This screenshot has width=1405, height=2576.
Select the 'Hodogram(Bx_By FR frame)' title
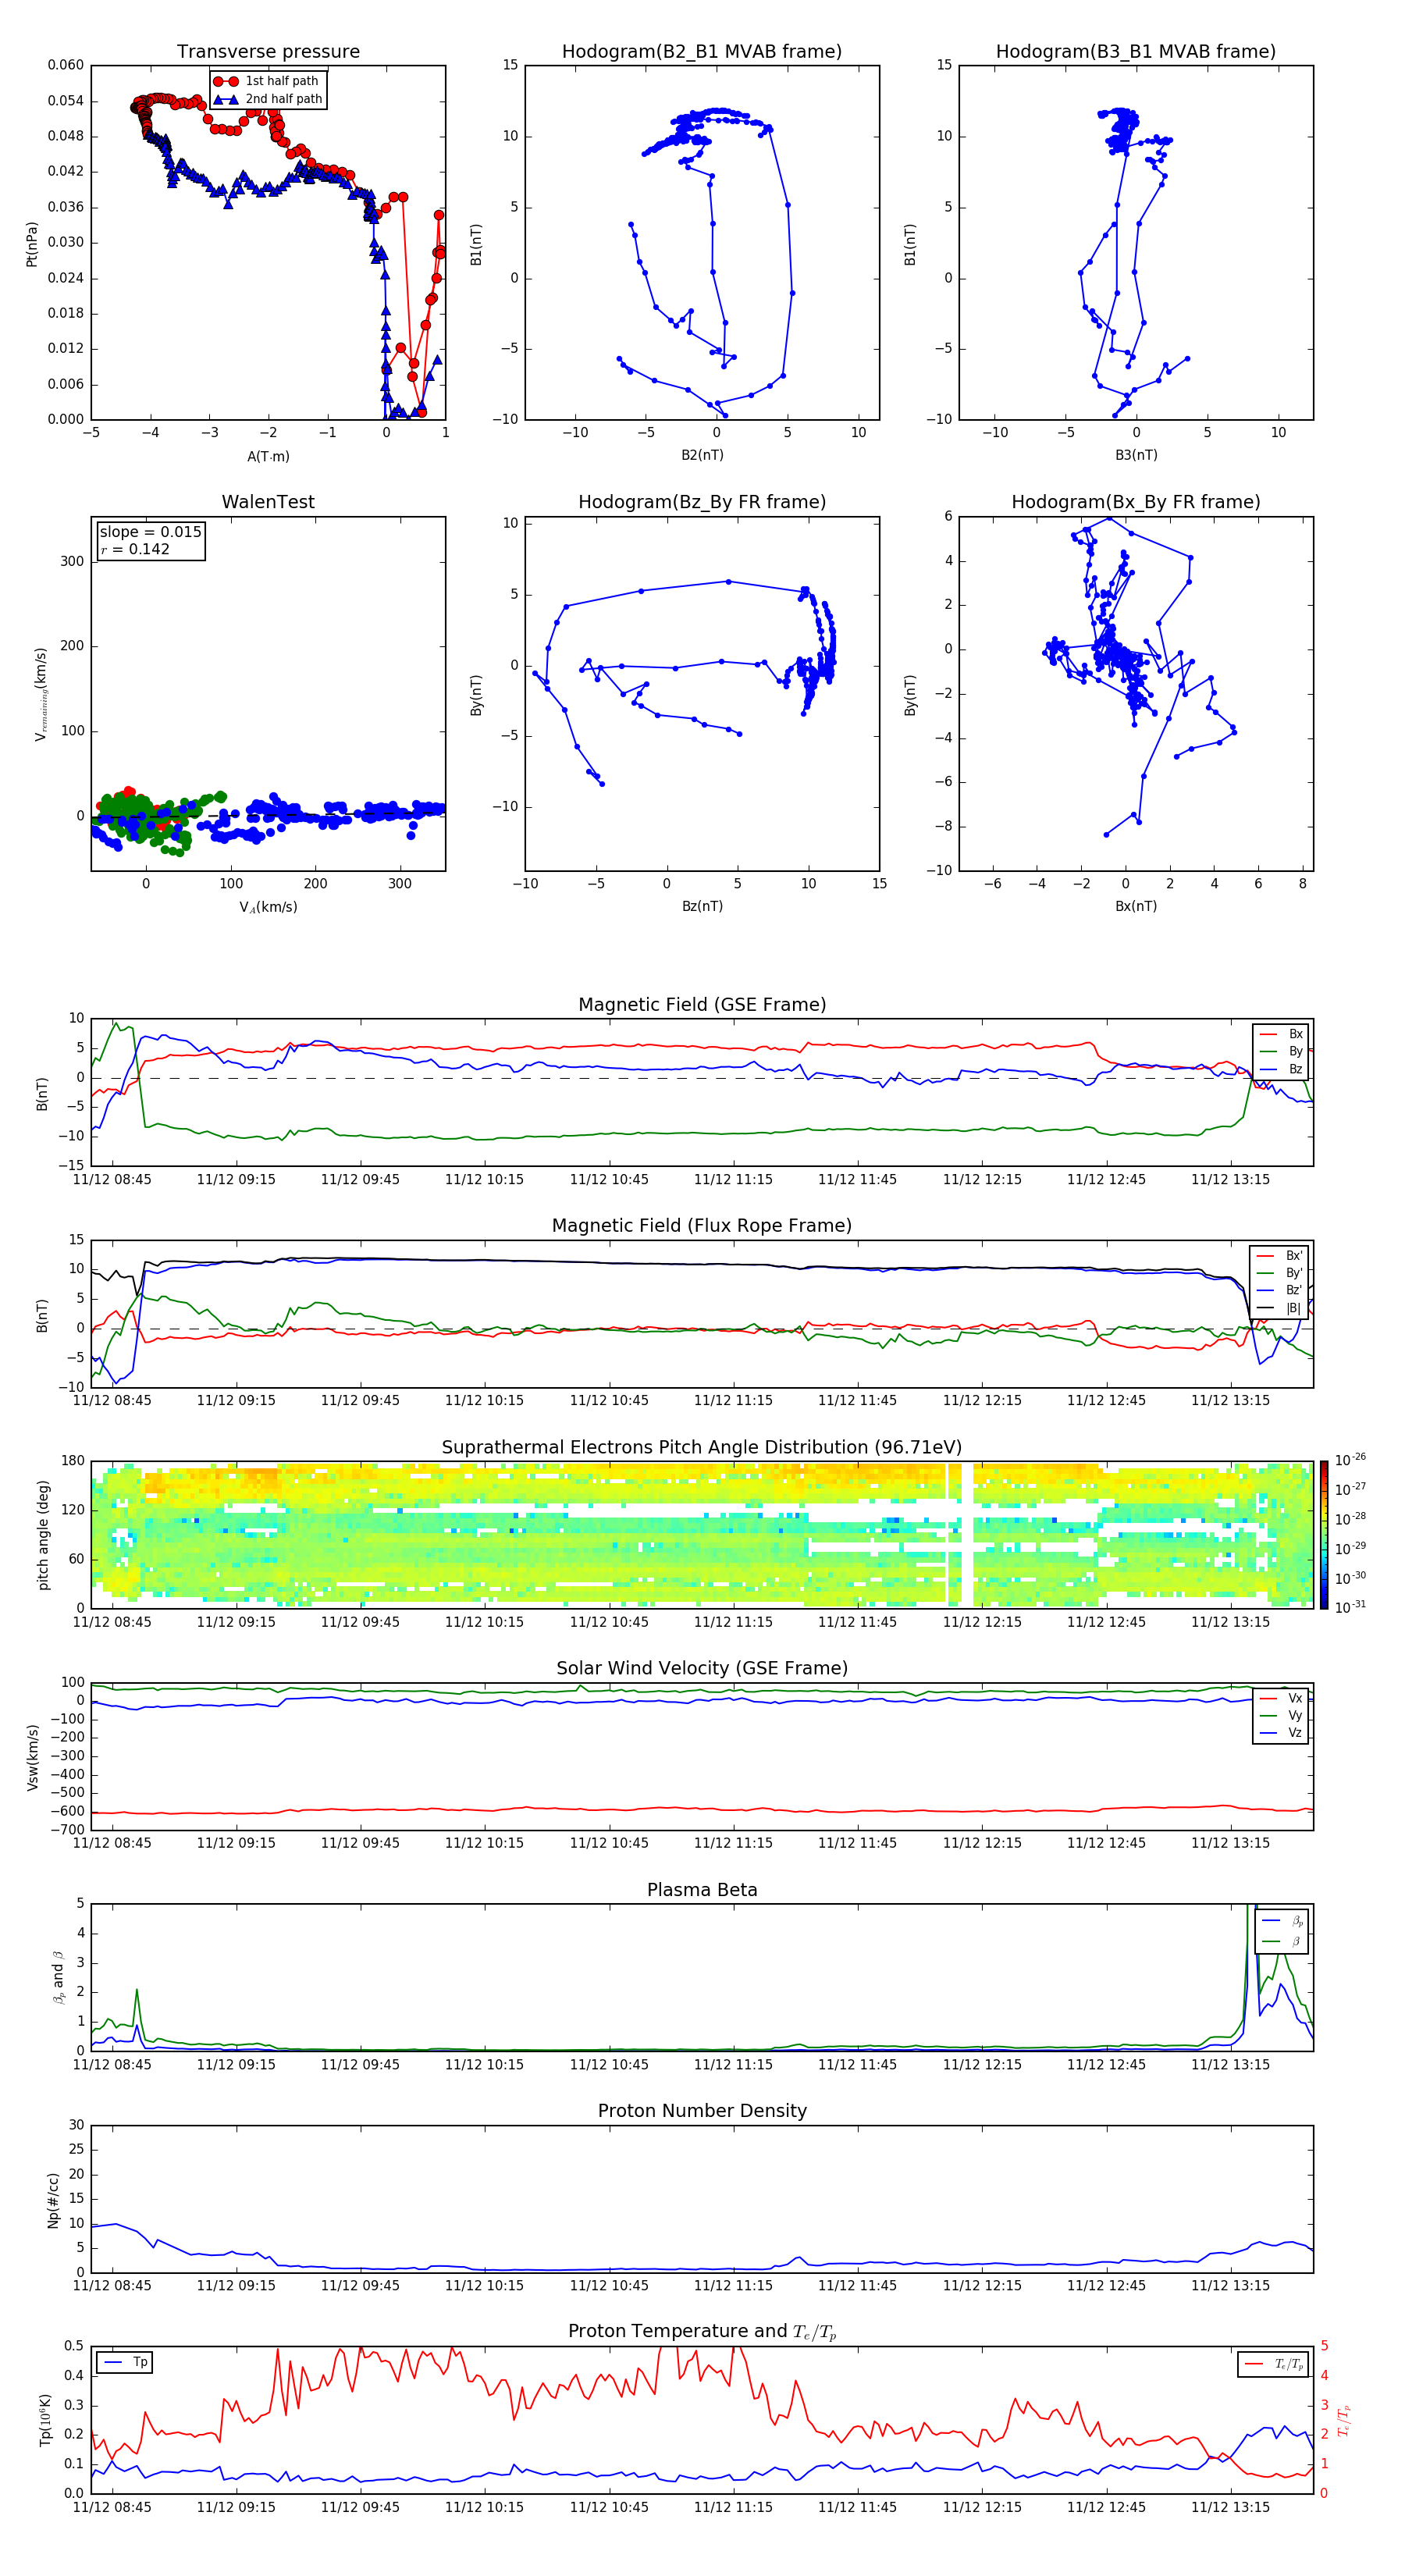1136,502
